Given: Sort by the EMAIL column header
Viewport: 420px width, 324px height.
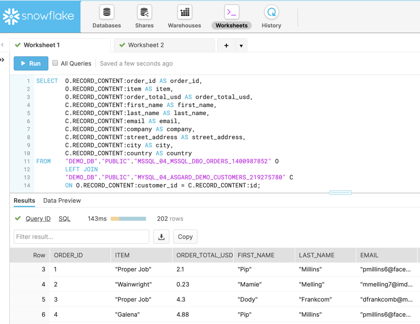Looking at the screenshot, I should tap(387, 255).
